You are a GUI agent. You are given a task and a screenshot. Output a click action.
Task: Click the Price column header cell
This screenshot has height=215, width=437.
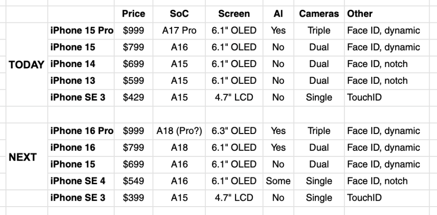point(133,14)
